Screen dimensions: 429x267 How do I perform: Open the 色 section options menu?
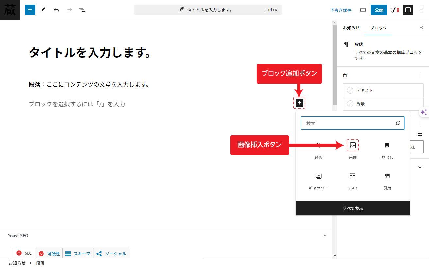pyautogui.click(x=420, y=75)
